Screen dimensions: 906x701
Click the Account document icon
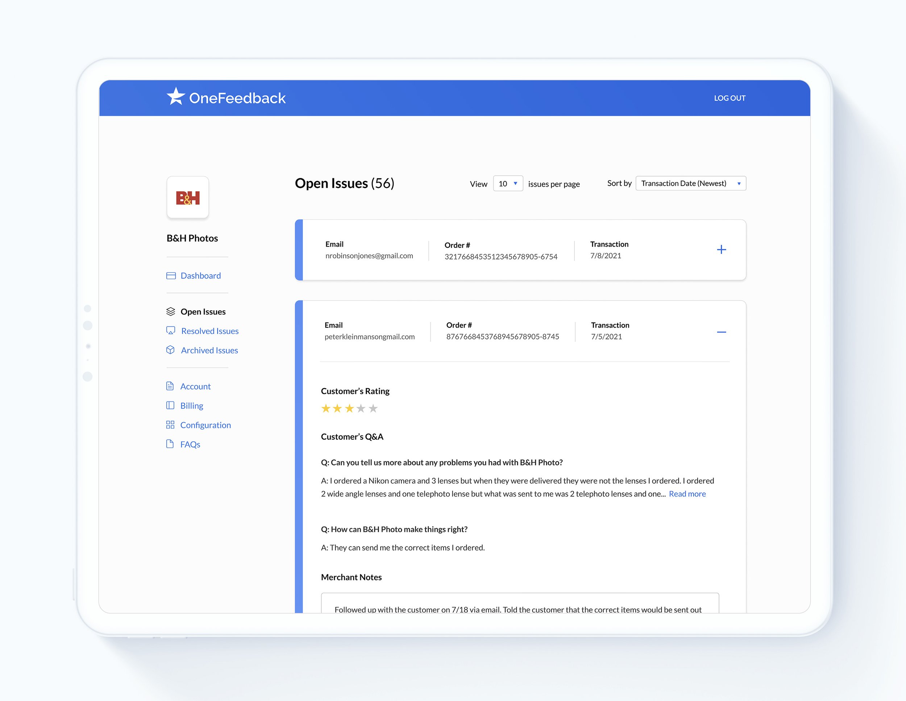[x=170, y=386]
